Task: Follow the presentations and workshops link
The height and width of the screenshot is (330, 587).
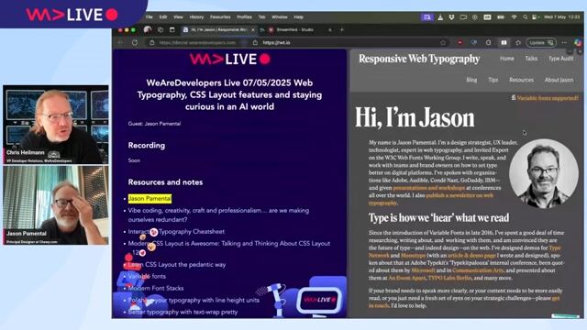Action: click(429, 188)
